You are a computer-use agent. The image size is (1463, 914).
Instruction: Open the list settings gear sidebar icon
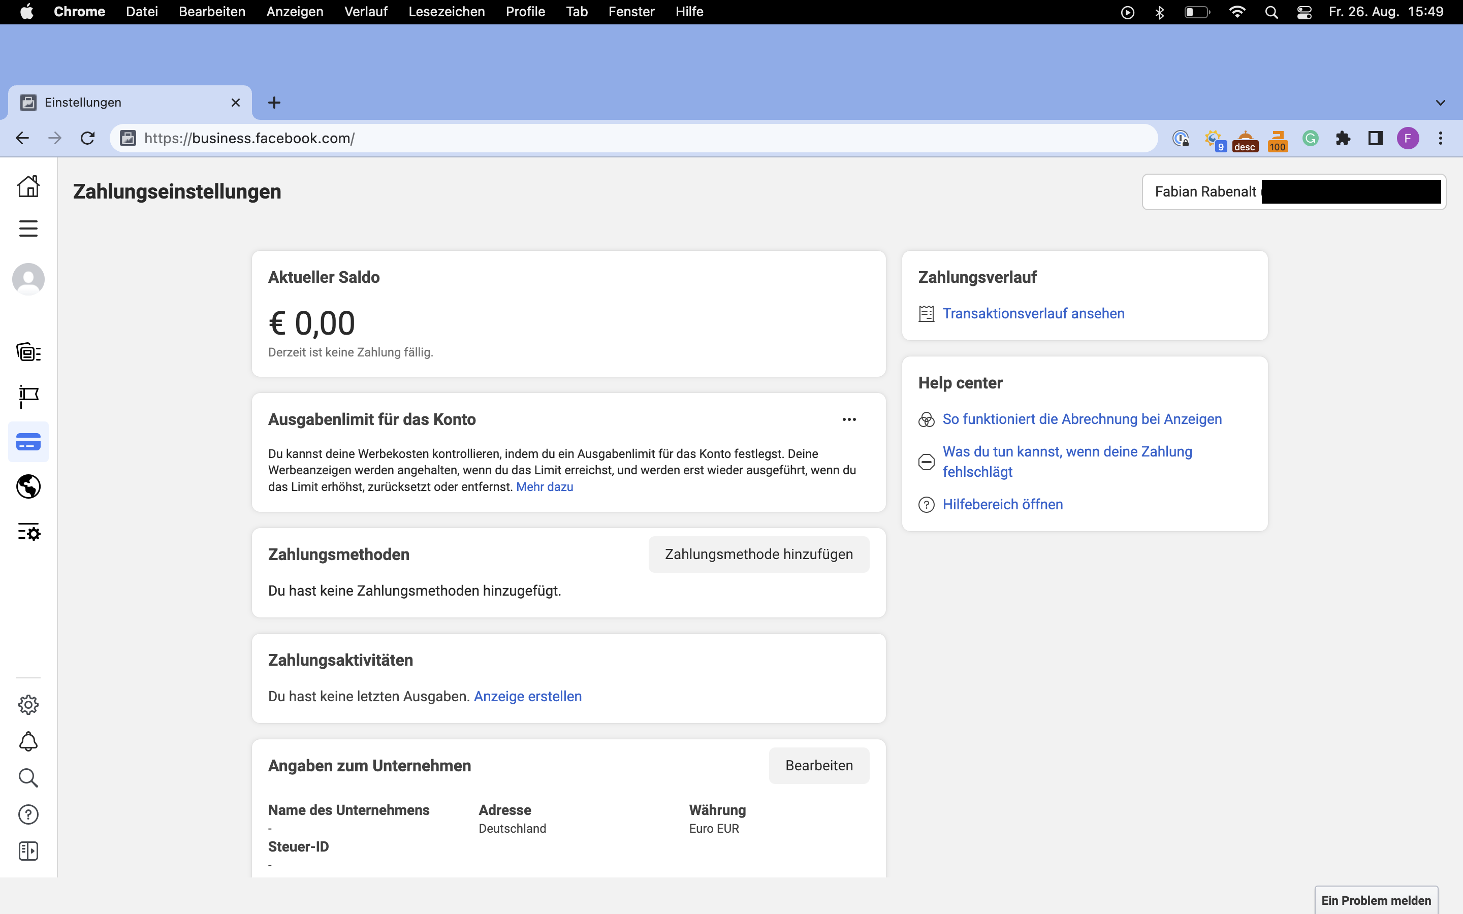pos(28,532)
